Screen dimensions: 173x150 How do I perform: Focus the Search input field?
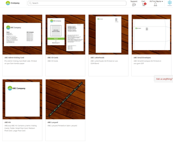click(x=77, y=3)
